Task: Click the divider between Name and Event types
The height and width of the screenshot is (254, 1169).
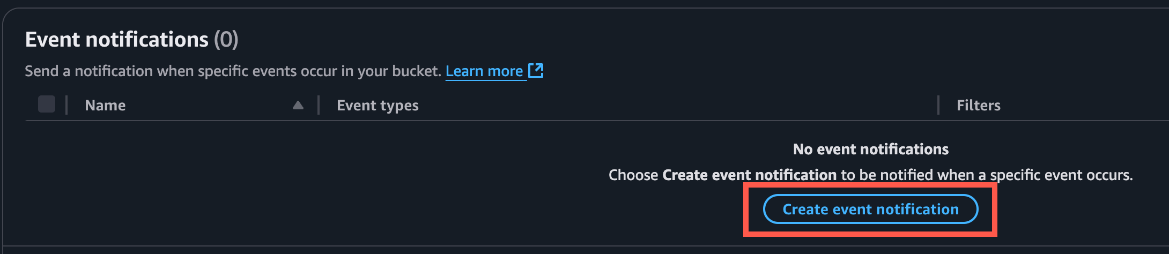Action: 319,105
